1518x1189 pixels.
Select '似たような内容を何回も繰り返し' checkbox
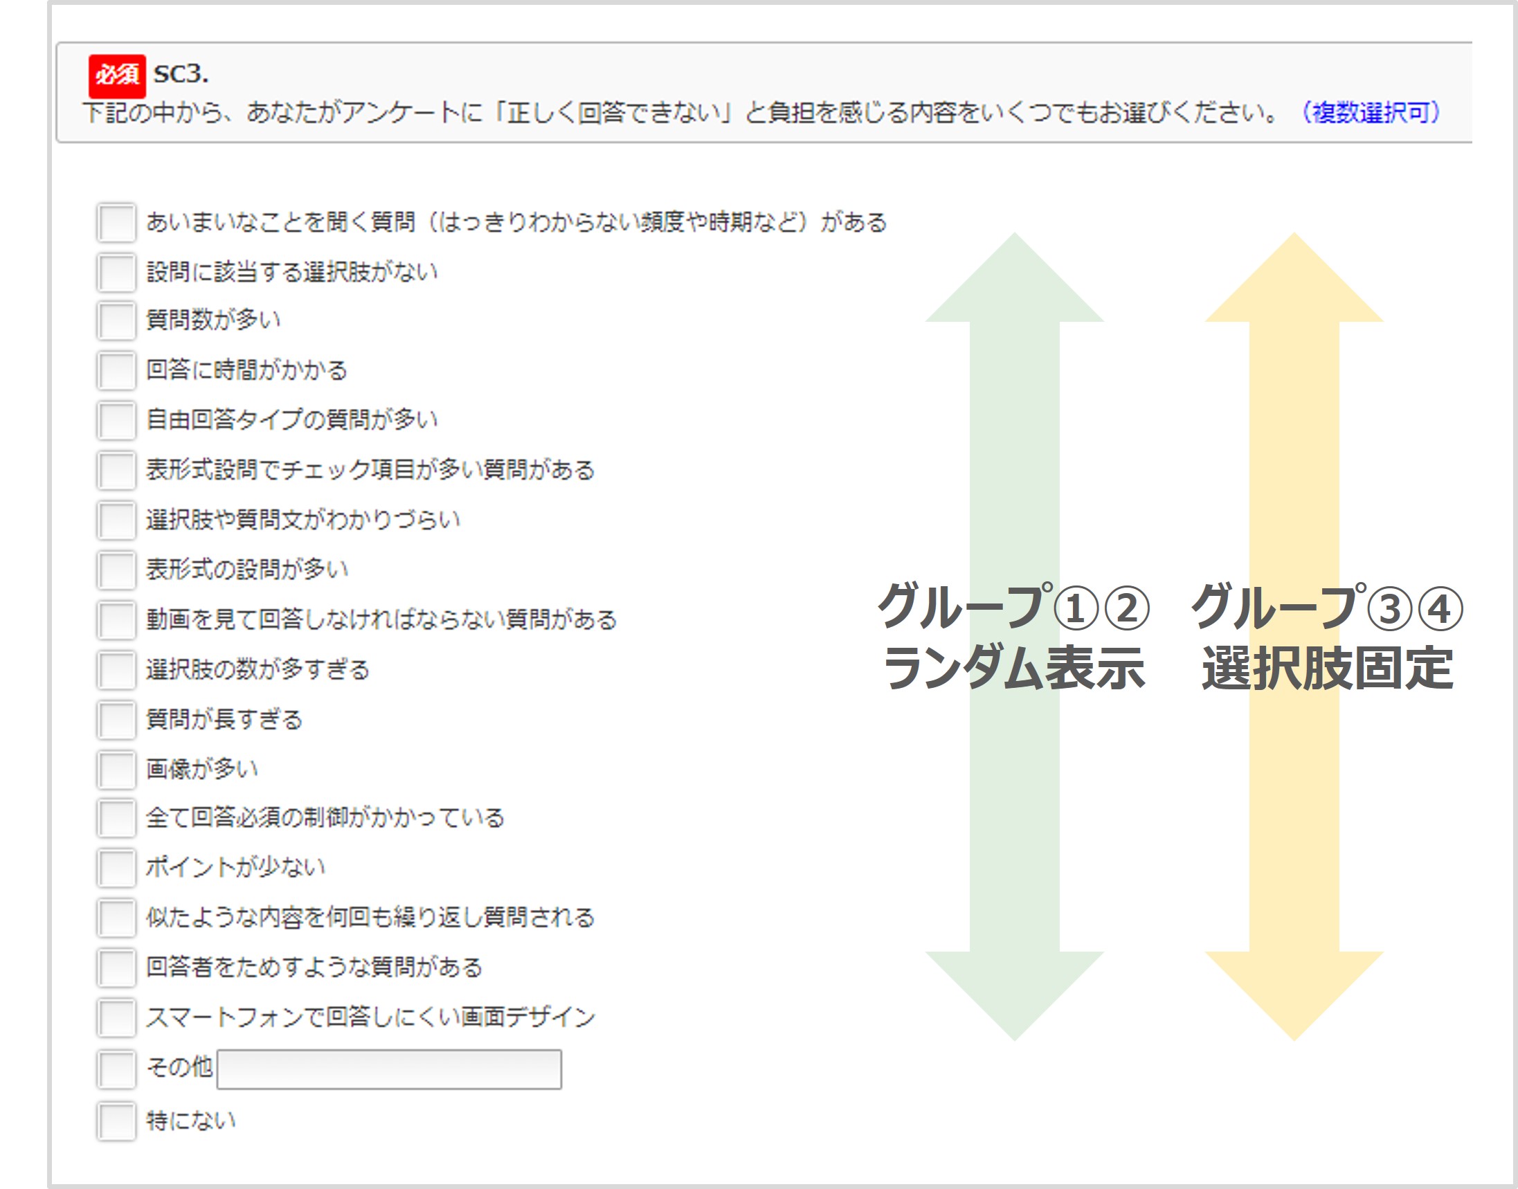coord(116,918)
